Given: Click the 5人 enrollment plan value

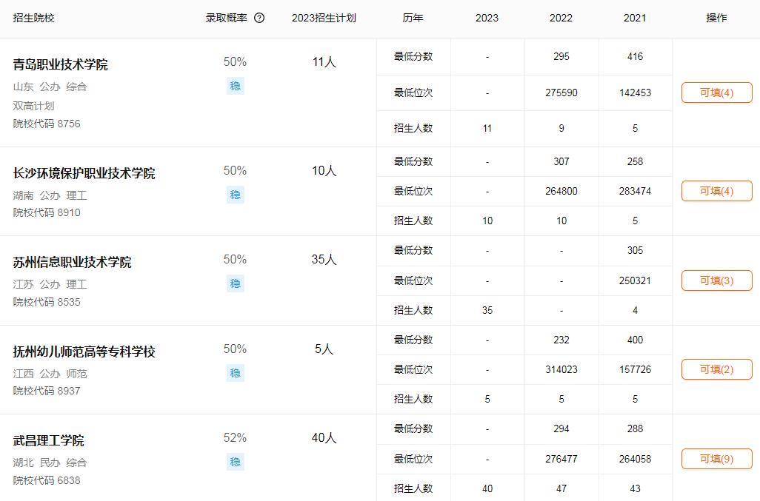Looking at the screenshot, I should pyautogui.click(x=324, y=349).
